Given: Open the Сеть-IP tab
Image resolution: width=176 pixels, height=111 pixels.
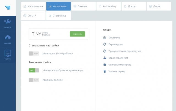Looking at the screenshot, I should [x=33, y=16].
